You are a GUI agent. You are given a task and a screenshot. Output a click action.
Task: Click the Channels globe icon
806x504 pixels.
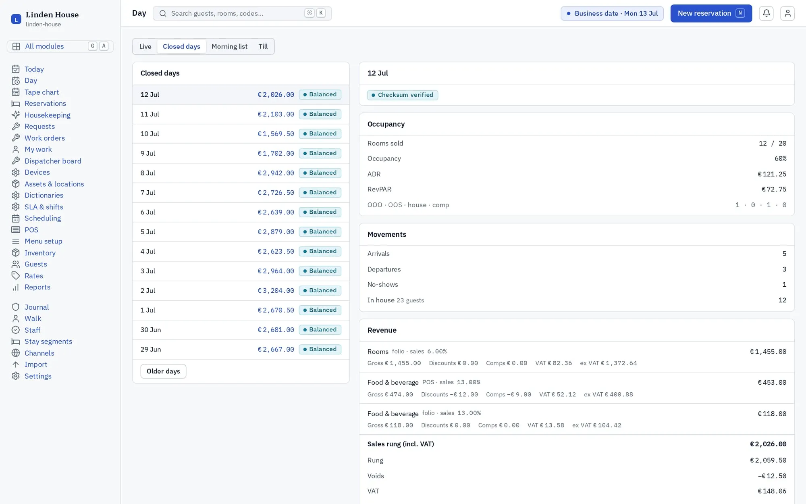pos(16,353)
